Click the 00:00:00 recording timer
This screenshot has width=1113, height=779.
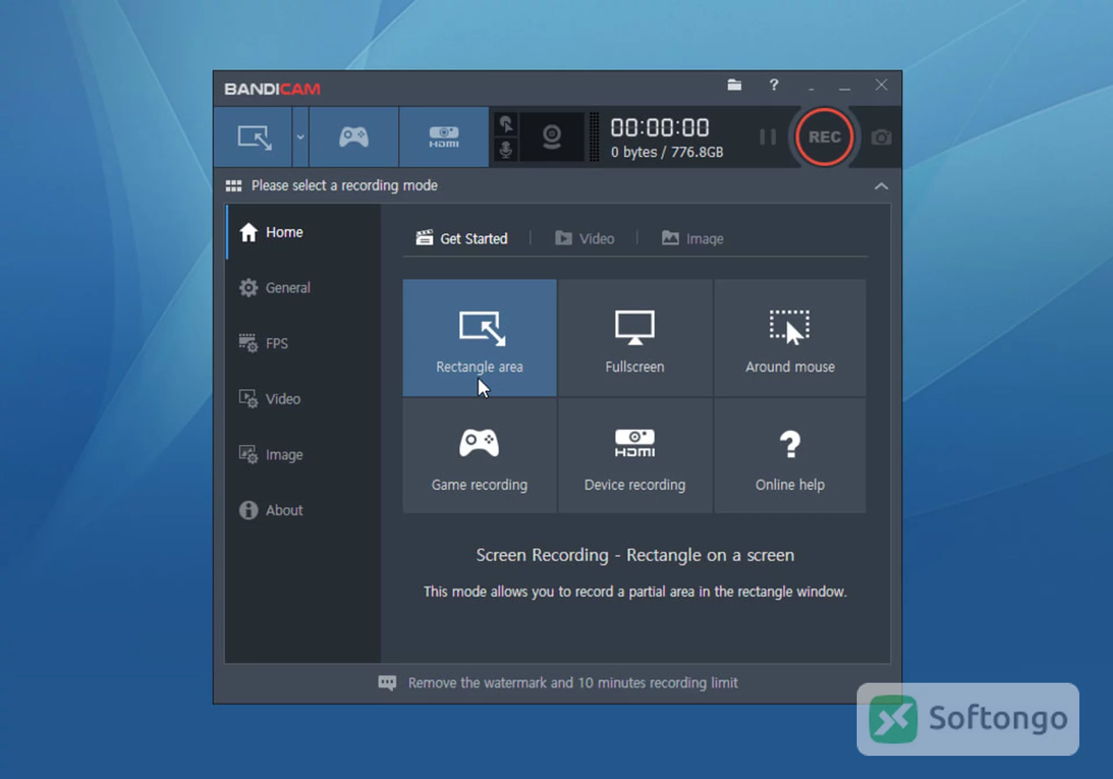click(x=660, y=128)
